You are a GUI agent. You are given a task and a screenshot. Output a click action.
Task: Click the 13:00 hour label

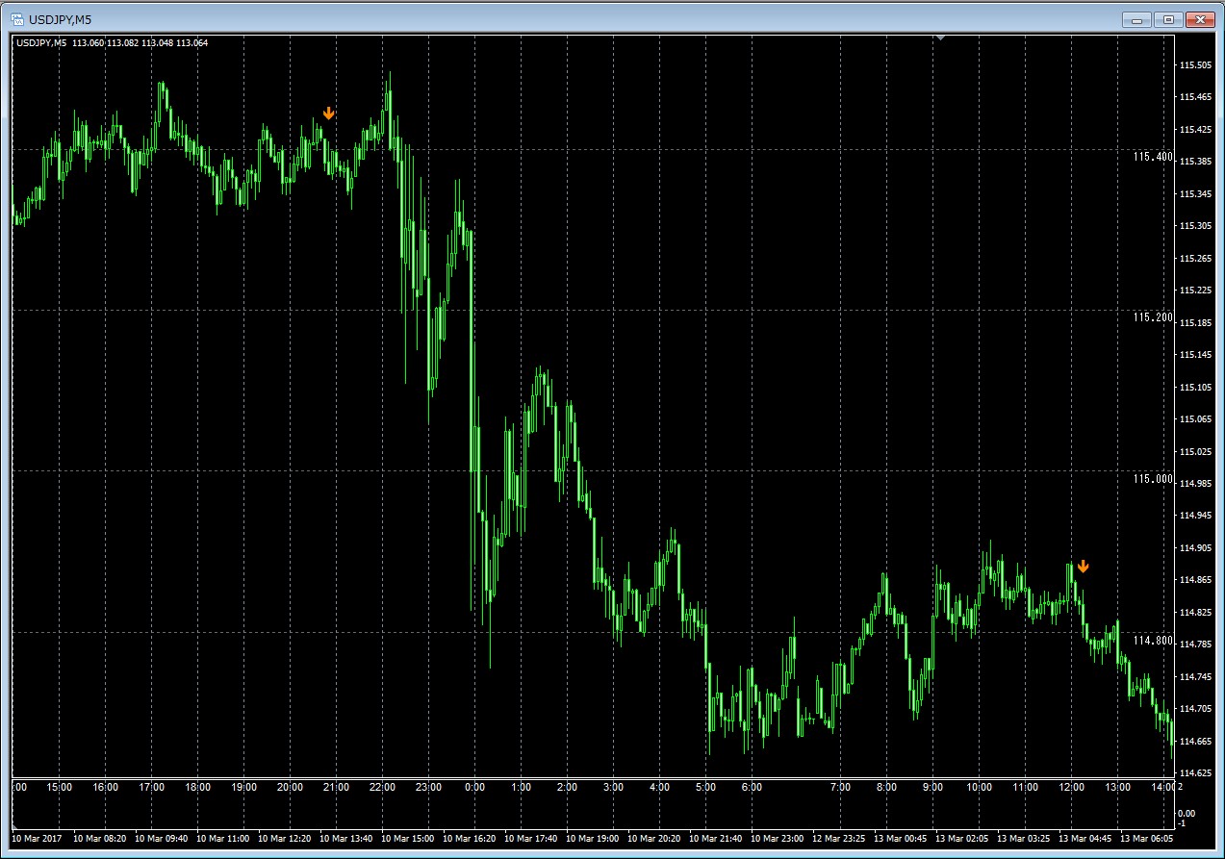pyautogui.click(x=1118, y=787)
